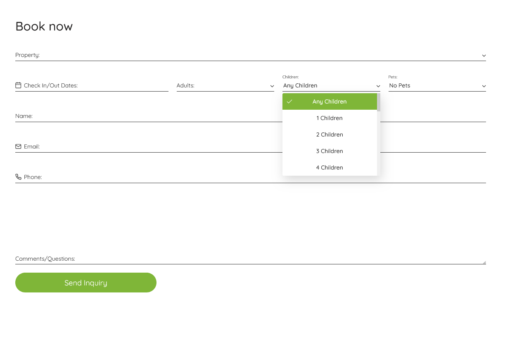This screenshot has height=344, width=517.
Task: Choose 1 Children from the list
Action: pos(329,118)
